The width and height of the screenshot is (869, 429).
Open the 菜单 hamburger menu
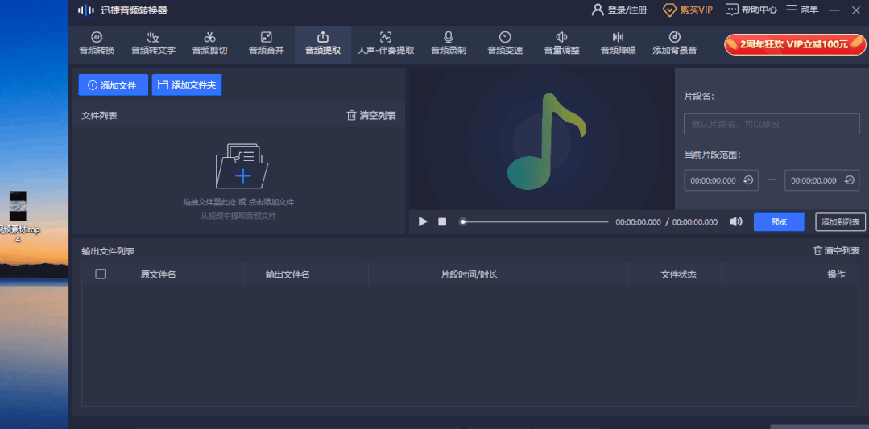point(802,10)
